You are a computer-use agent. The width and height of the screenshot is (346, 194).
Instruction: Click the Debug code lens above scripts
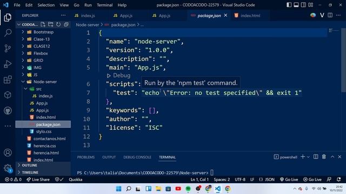pos(118,75)
